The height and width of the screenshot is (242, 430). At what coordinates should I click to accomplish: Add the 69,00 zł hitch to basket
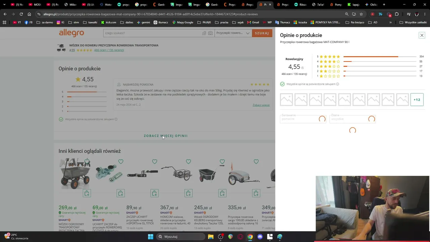[121, 193]
